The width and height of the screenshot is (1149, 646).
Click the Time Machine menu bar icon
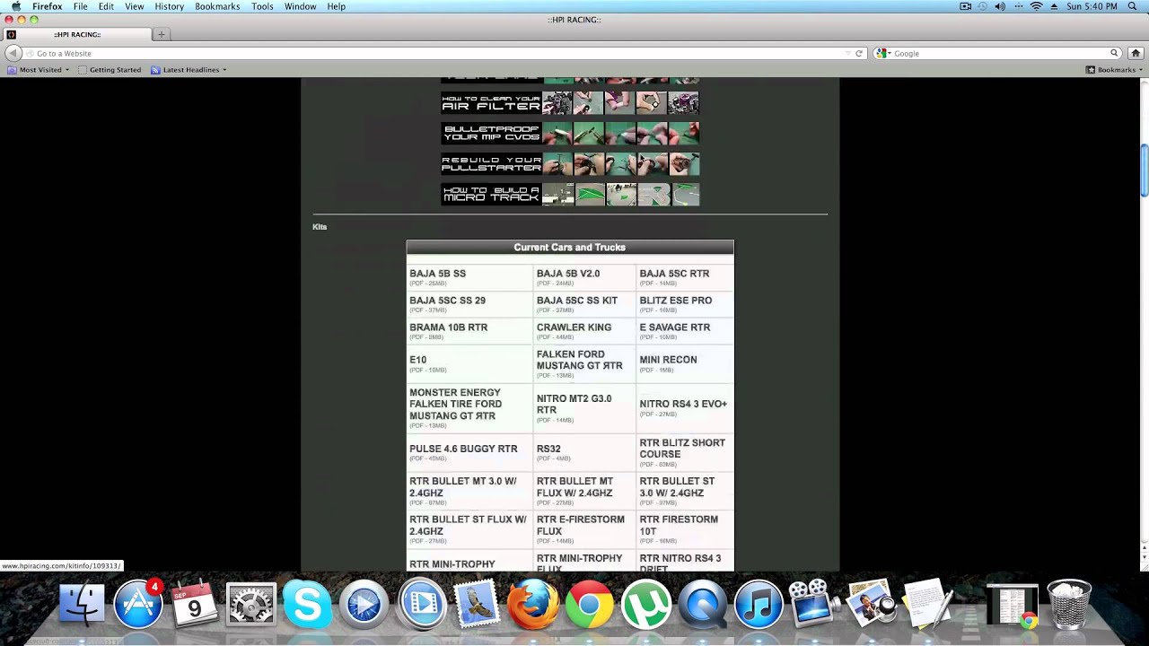coord(983,6)
